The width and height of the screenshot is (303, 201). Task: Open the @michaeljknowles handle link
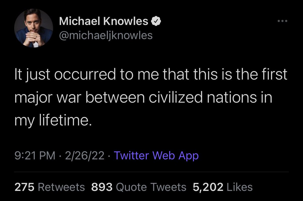pos(106,36)
